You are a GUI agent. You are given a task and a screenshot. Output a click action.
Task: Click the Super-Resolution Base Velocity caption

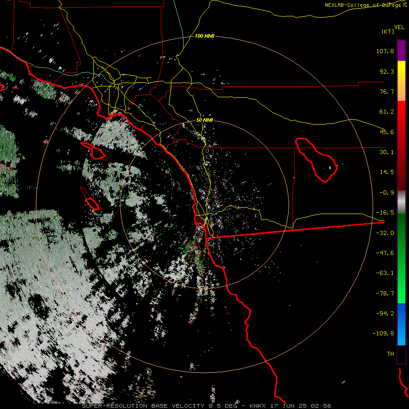207,406
